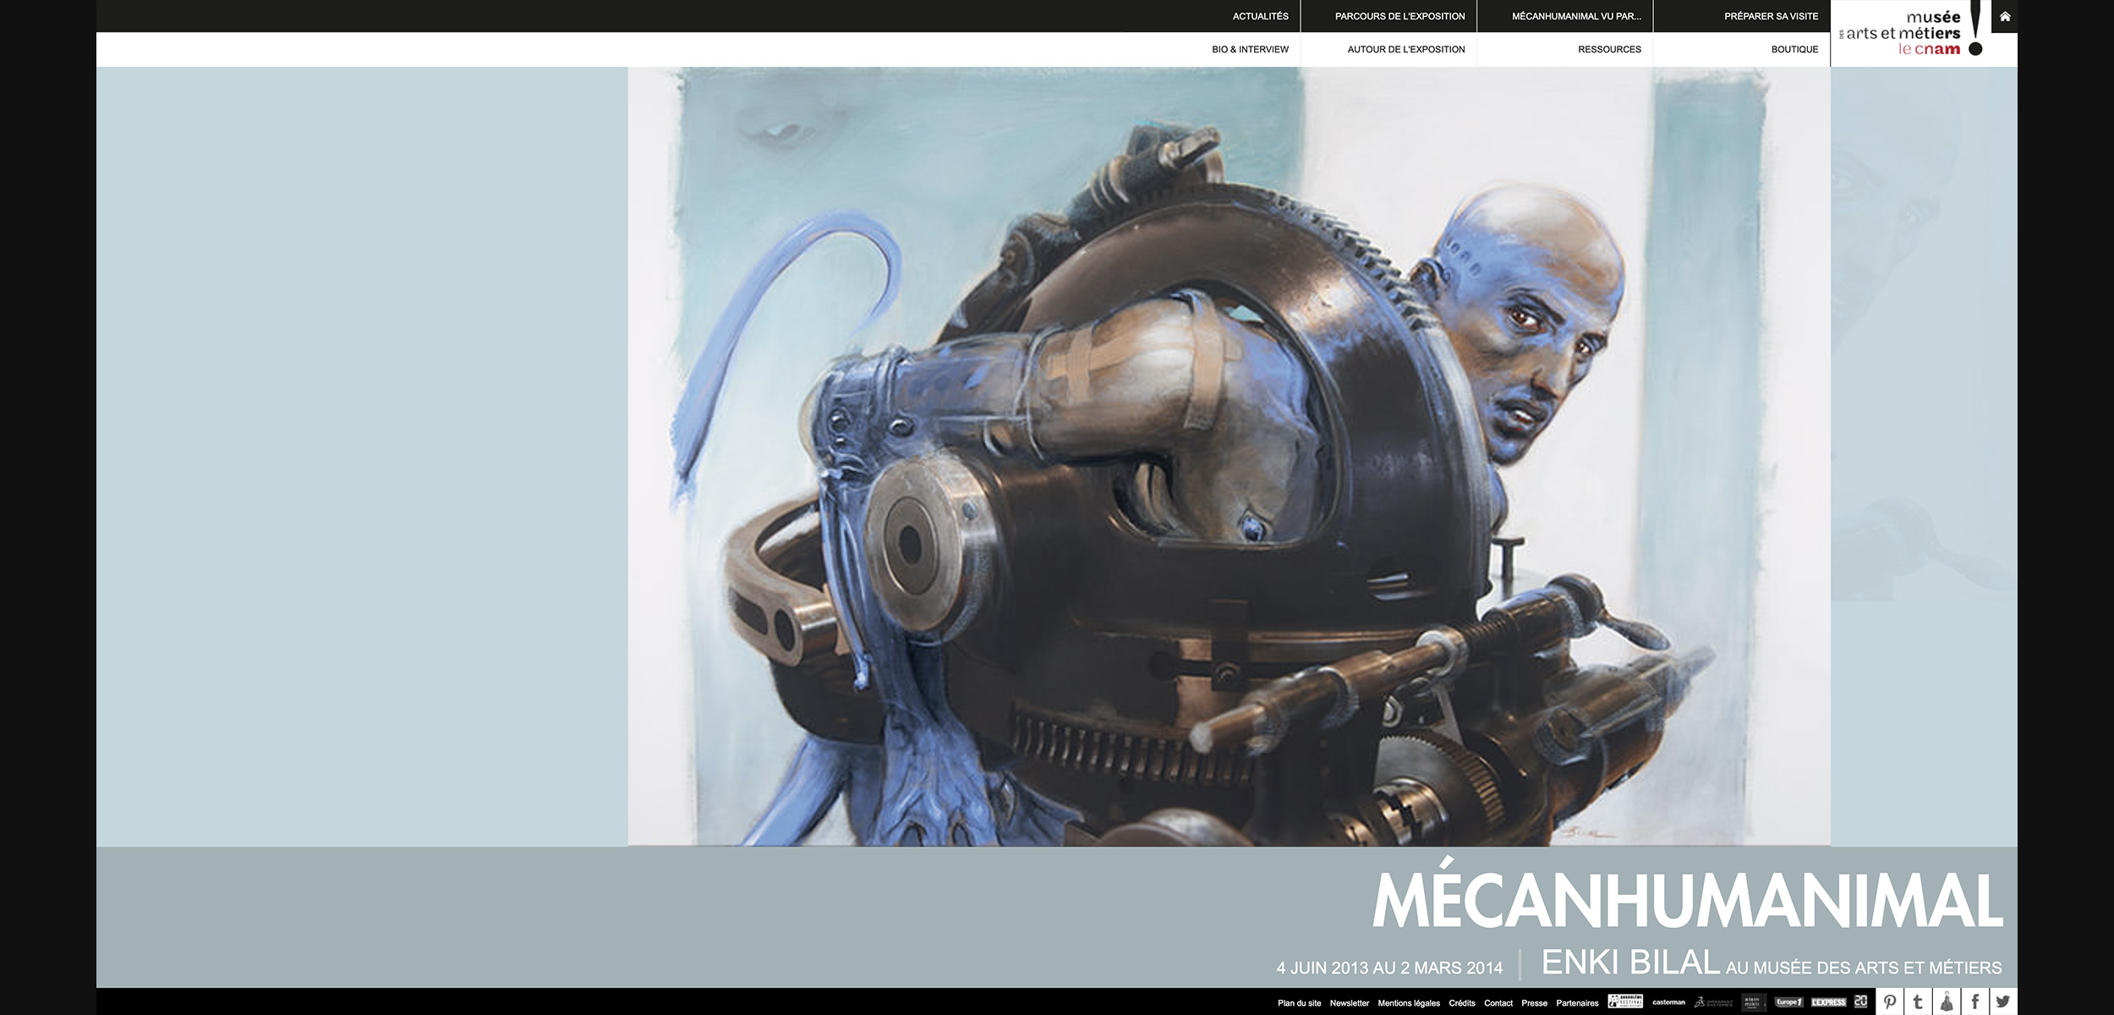Viewport: 2114px width, 1015px height.
Task: Click the home icon in the header
Action: coord(2004,16)
